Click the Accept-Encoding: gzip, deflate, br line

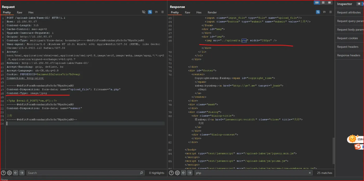click(x=35, y=67)
